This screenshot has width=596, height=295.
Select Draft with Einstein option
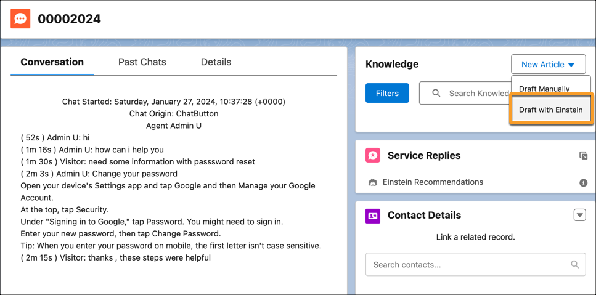click(550, 110)
